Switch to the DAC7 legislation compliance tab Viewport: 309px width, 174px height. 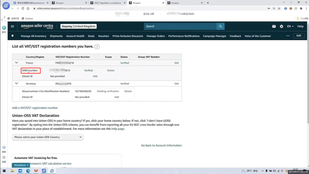(x=108, y=3)
